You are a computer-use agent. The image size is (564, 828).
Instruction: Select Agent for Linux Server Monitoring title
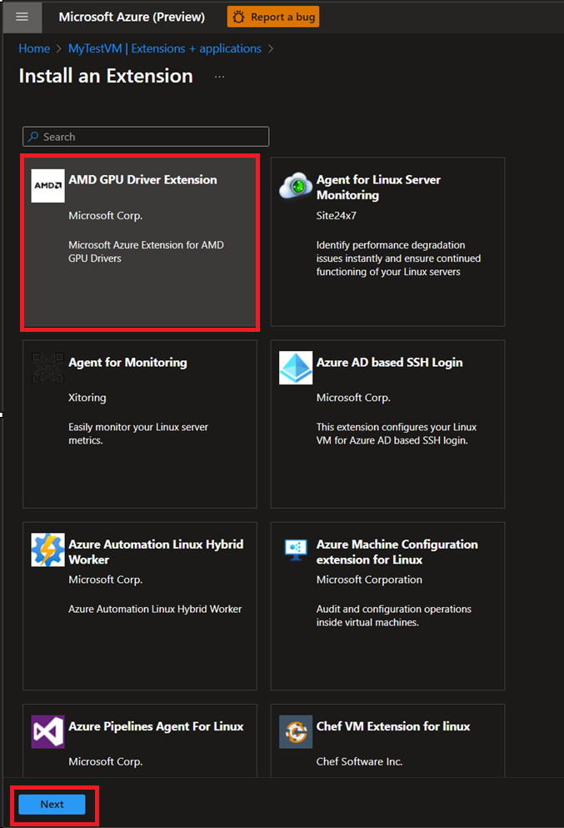[x=378, y=188]
